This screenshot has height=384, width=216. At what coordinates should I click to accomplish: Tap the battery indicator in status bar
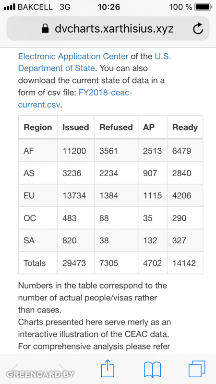(203, 7)
